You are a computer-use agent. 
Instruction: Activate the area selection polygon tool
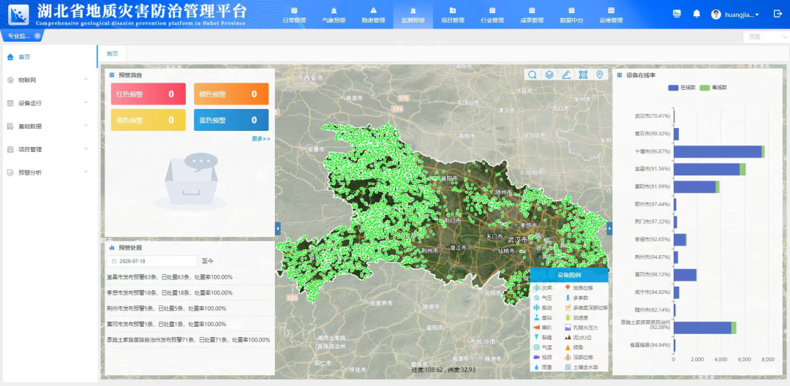tap(583, 75)
